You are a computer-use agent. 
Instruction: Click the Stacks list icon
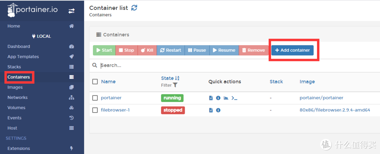point(71,67)
